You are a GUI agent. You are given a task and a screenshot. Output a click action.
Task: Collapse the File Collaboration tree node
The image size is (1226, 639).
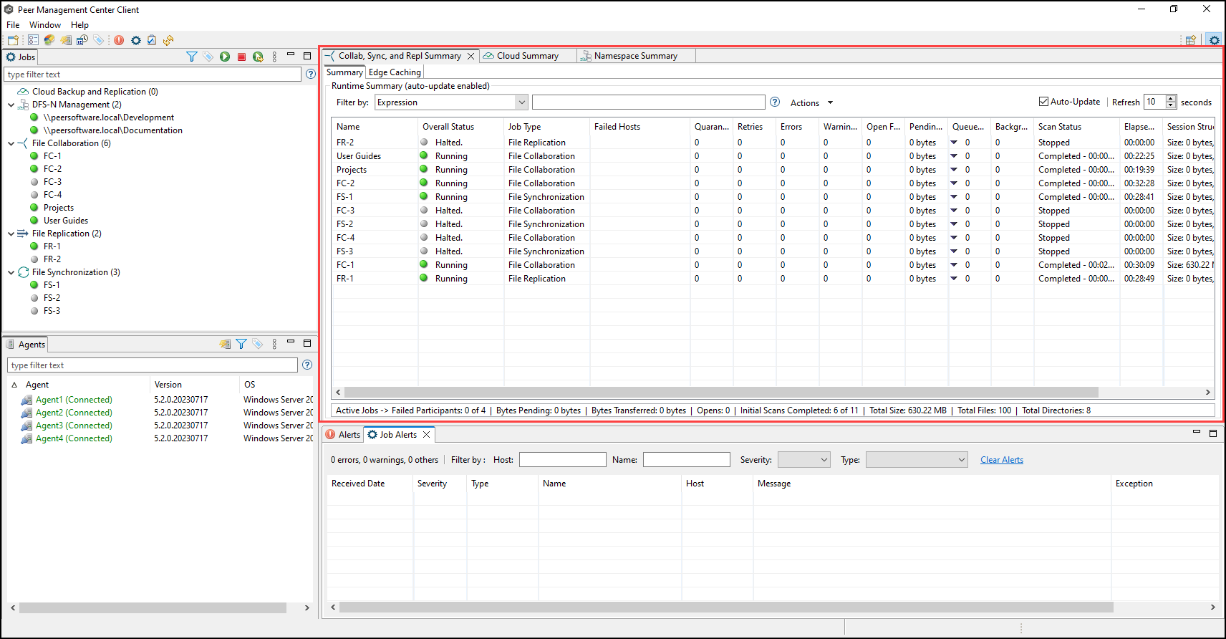[x=11, y=143]
